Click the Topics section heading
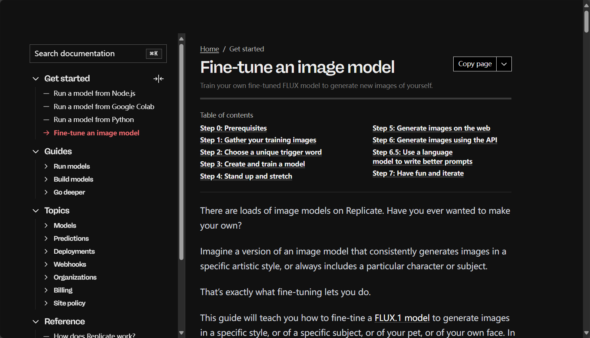Image resolution: width=590 pixels, height=338 pixels. 57,211
